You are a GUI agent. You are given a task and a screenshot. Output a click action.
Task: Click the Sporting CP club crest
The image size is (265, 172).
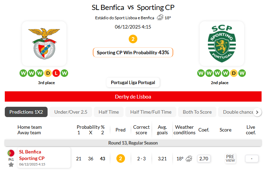tap(222, 43)
